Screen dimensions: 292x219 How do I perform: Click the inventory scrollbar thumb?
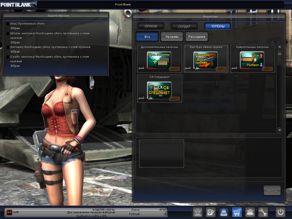[279, 53]
